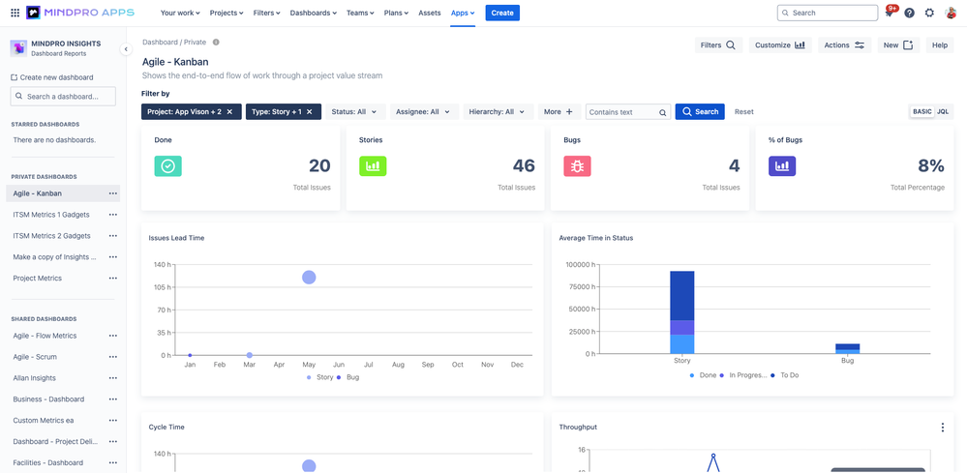Open the notifications bell icon
This screenshot has height=473, width=967.
(890, 13)
